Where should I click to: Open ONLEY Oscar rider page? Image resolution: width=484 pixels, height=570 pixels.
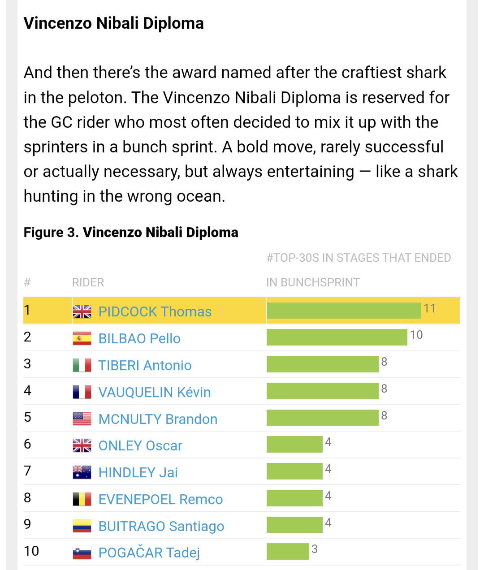pyautogui.click(x=140, y=445)
